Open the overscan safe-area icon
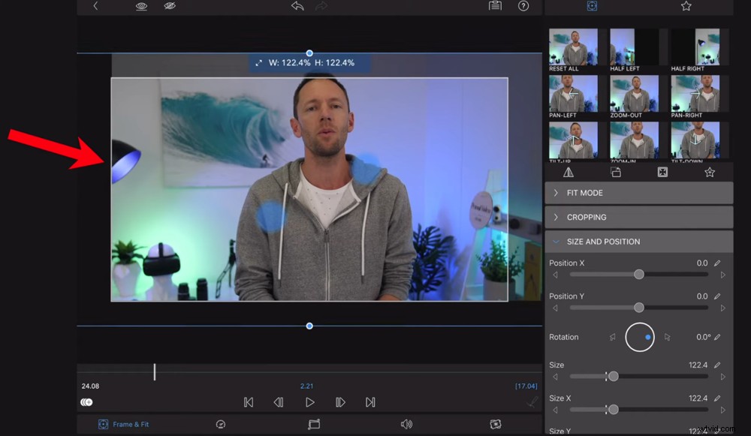 tap(662, 172)
